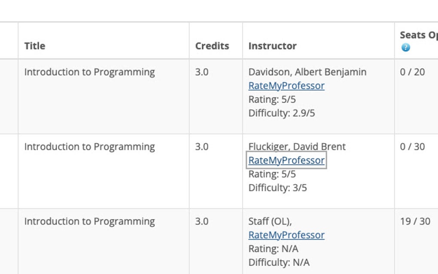Viewport: 438px width, 274px height.
Task: Click the highlighted RateMyProfessor link in Fluckiger's row
Action: 286,160
